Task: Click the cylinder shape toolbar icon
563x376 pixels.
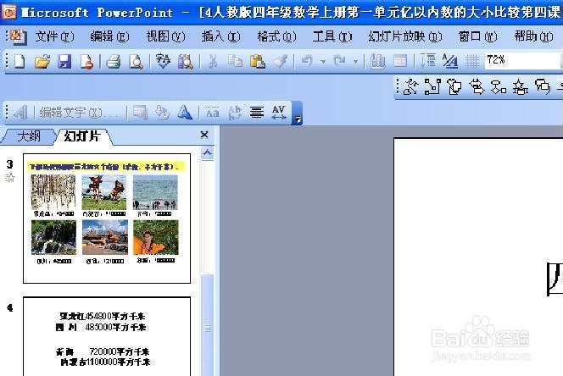Action: (454, 87)
